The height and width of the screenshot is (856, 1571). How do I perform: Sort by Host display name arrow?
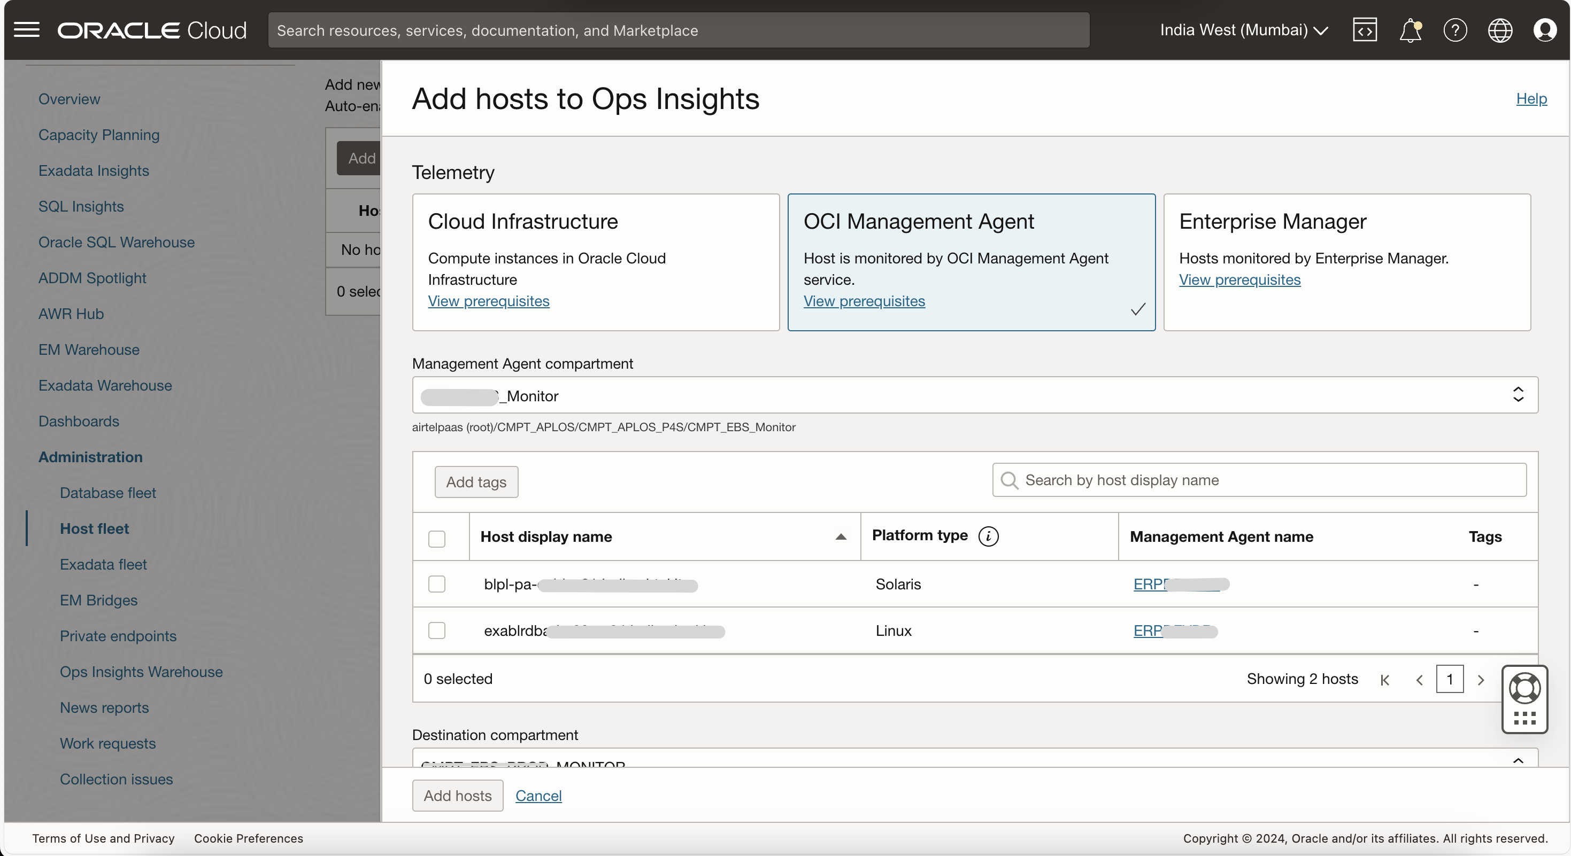pyautogui.click(x=841, y=537)
